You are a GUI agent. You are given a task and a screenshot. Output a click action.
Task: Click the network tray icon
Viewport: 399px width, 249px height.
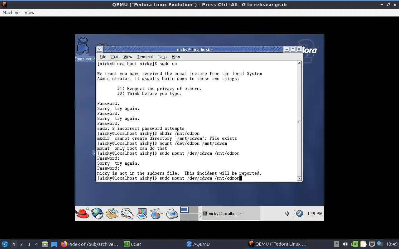[372, 244]
